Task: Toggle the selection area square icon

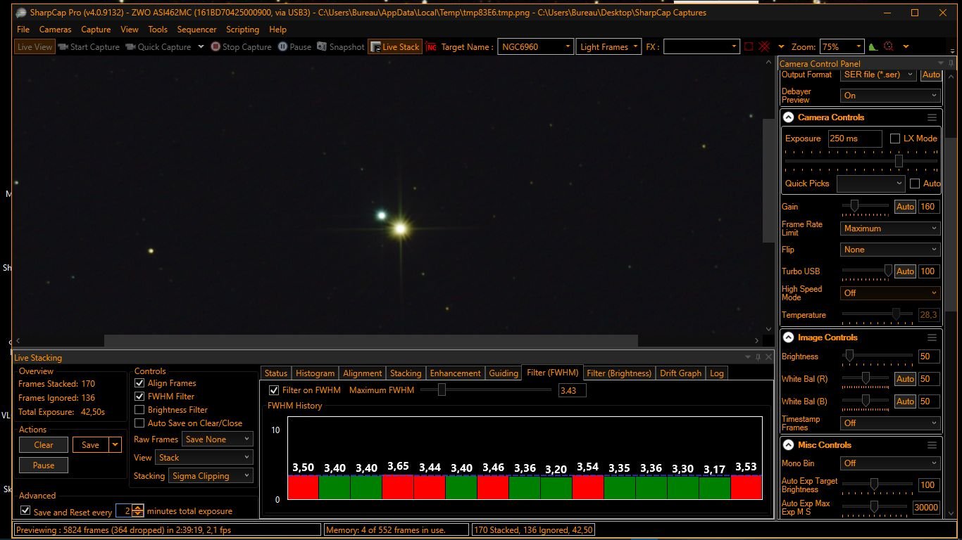Action: pos(749,47)
